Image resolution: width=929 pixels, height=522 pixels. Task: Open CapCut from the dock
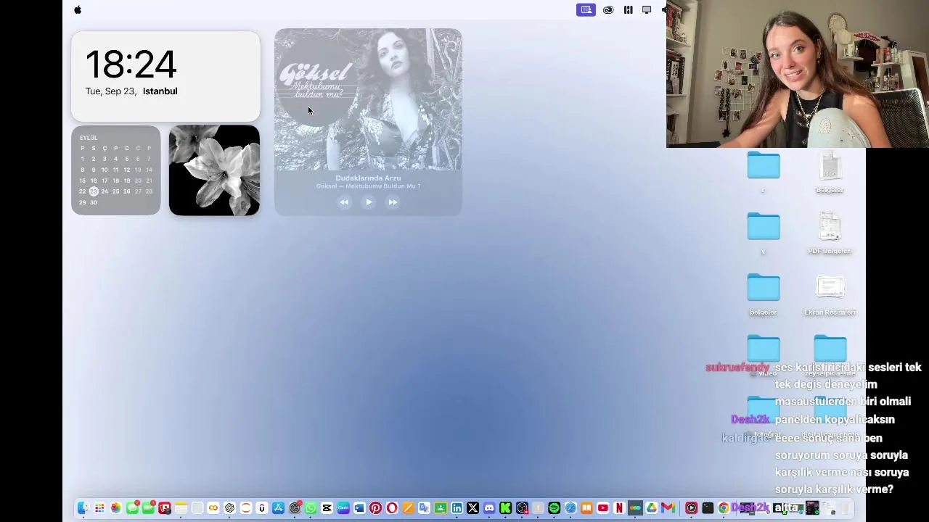tap(327, 508)
